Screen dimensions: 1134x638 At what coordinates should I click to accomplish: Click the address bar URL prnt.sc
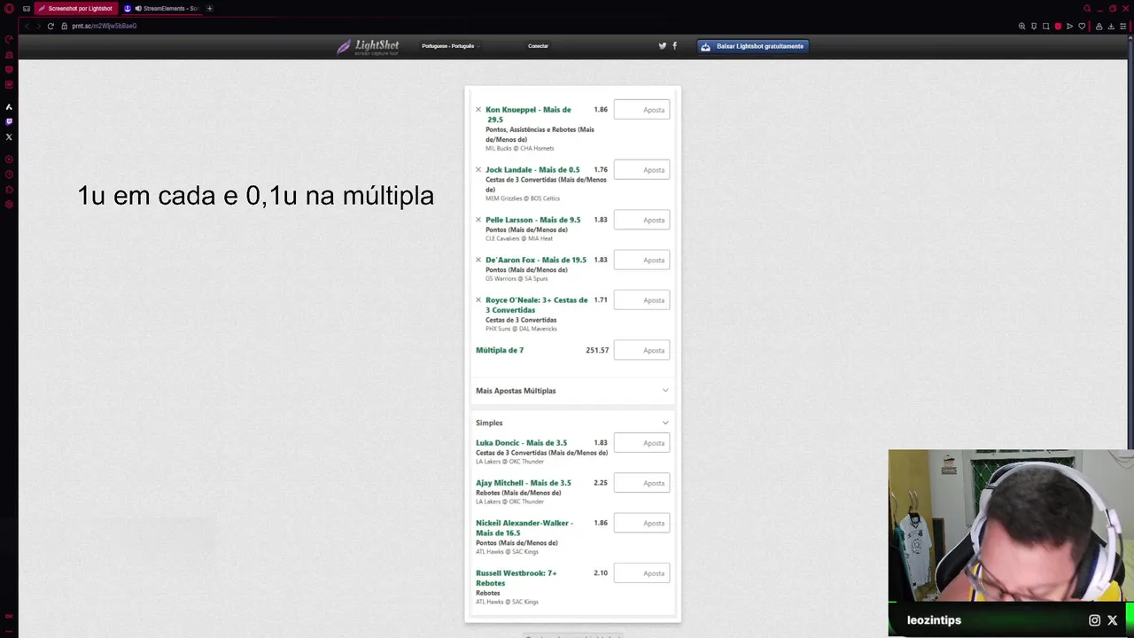105,26
